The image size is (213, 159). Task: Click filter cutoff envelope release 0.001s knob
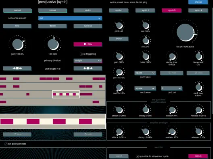pos(198,110)
